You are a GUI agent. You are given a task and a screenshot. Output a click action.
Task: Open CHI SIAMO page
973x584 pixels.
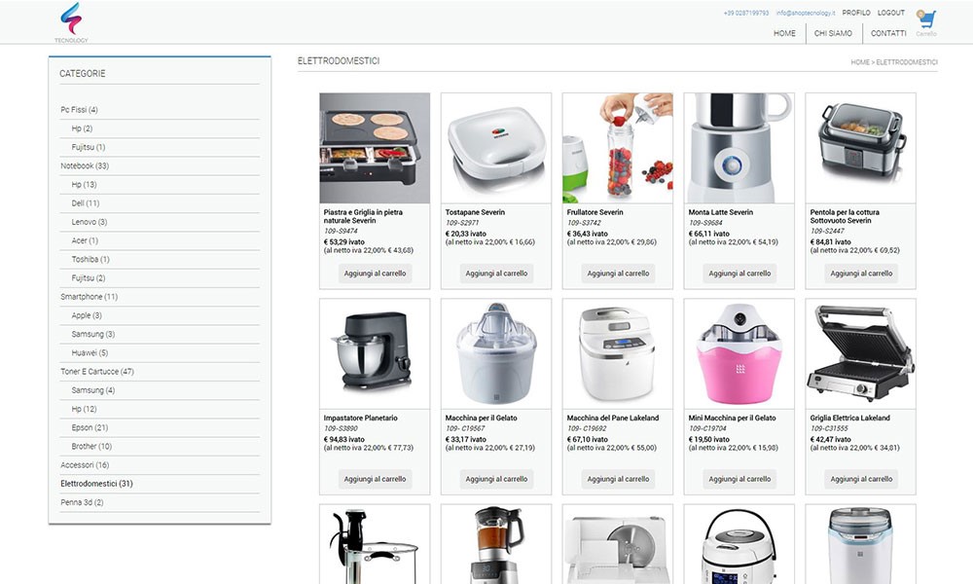pos(833,33)
